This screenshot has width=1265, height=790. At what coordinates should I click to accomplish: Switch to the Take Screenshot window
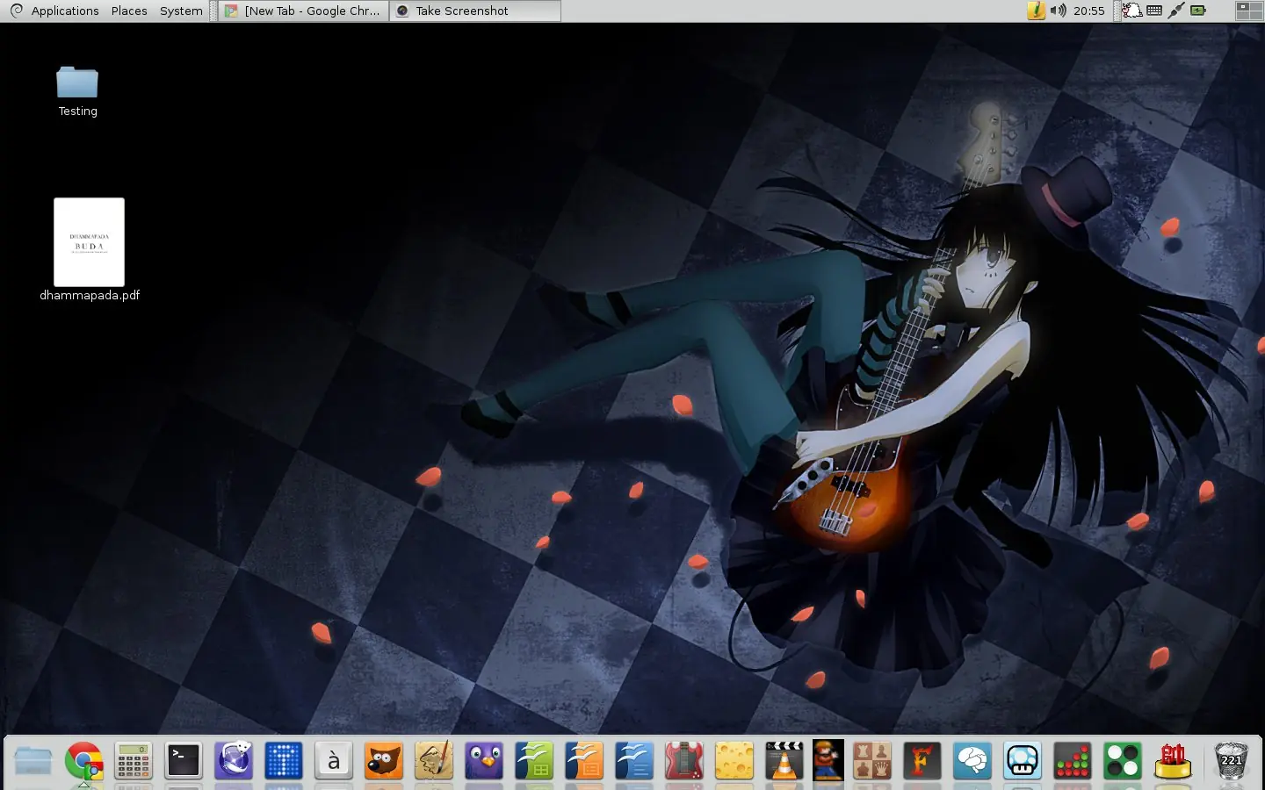(x=475, y=11)
